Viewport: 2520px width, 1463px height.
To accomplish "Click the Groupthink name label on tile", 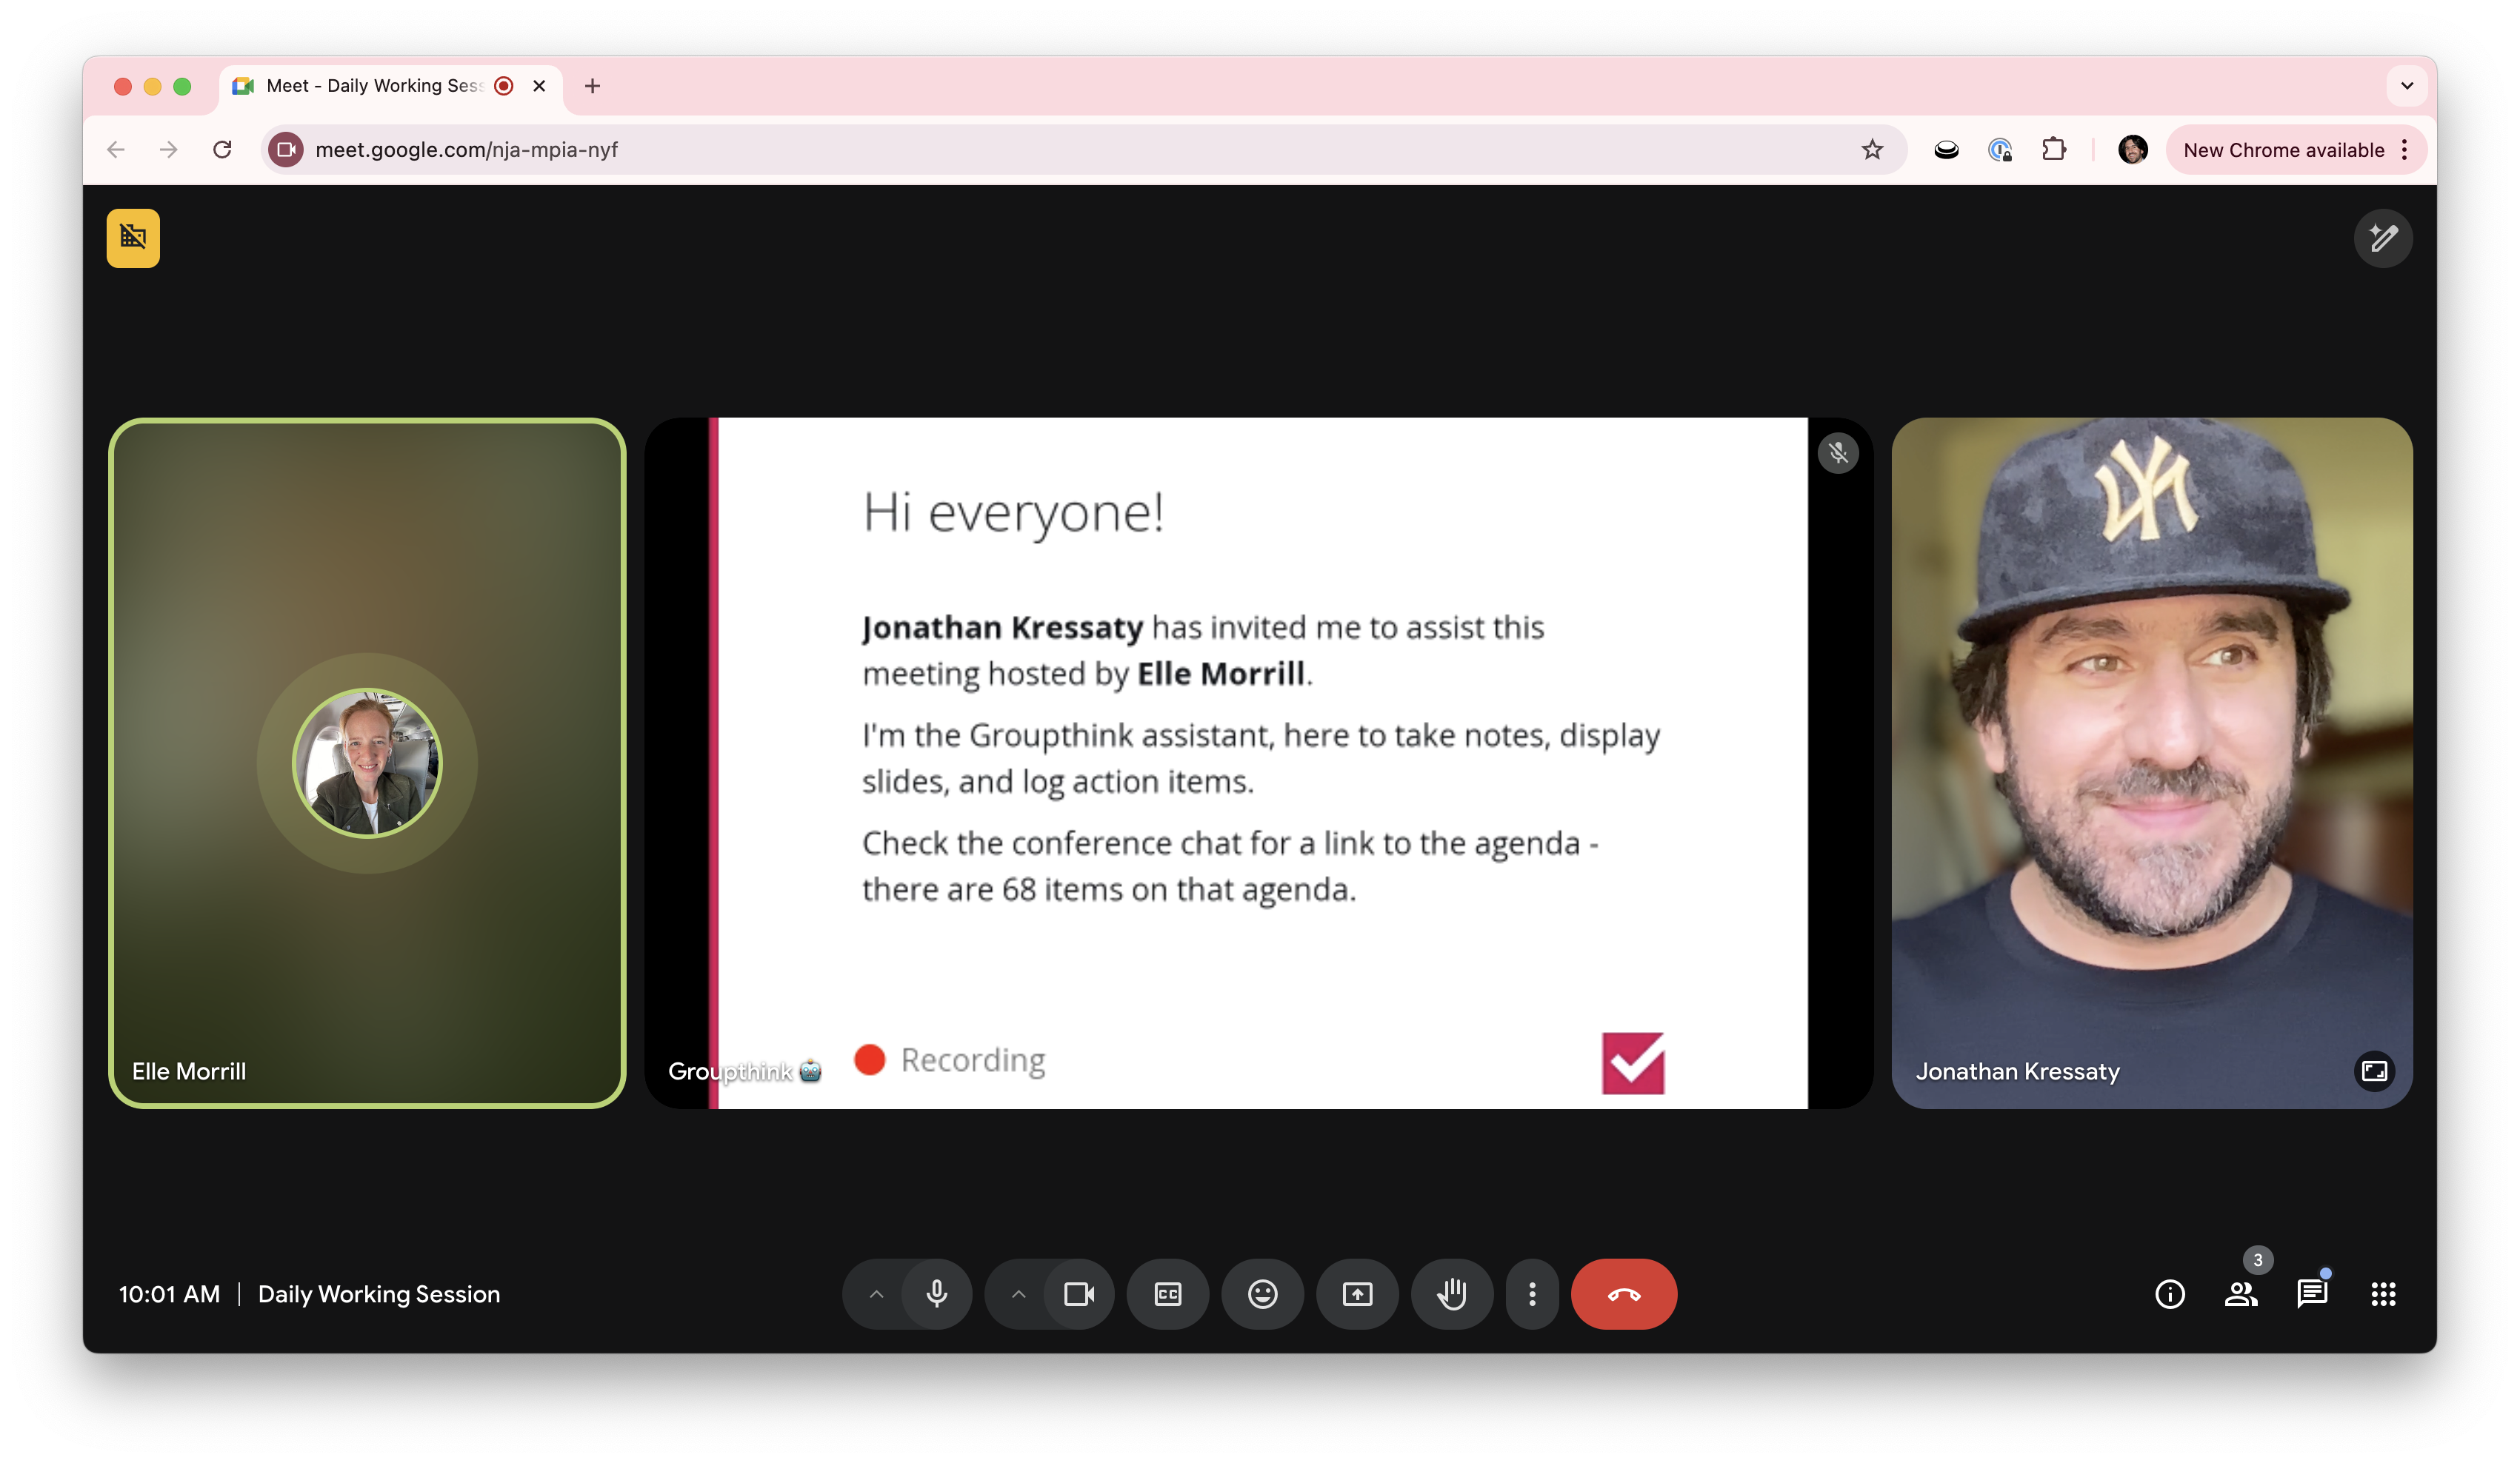I will point(744,1071).
